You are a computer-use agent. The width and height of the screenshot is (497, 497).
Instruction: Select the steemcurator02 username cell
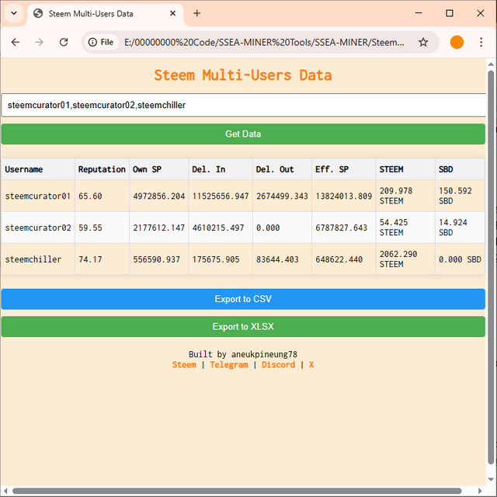(x=38, y=228)
